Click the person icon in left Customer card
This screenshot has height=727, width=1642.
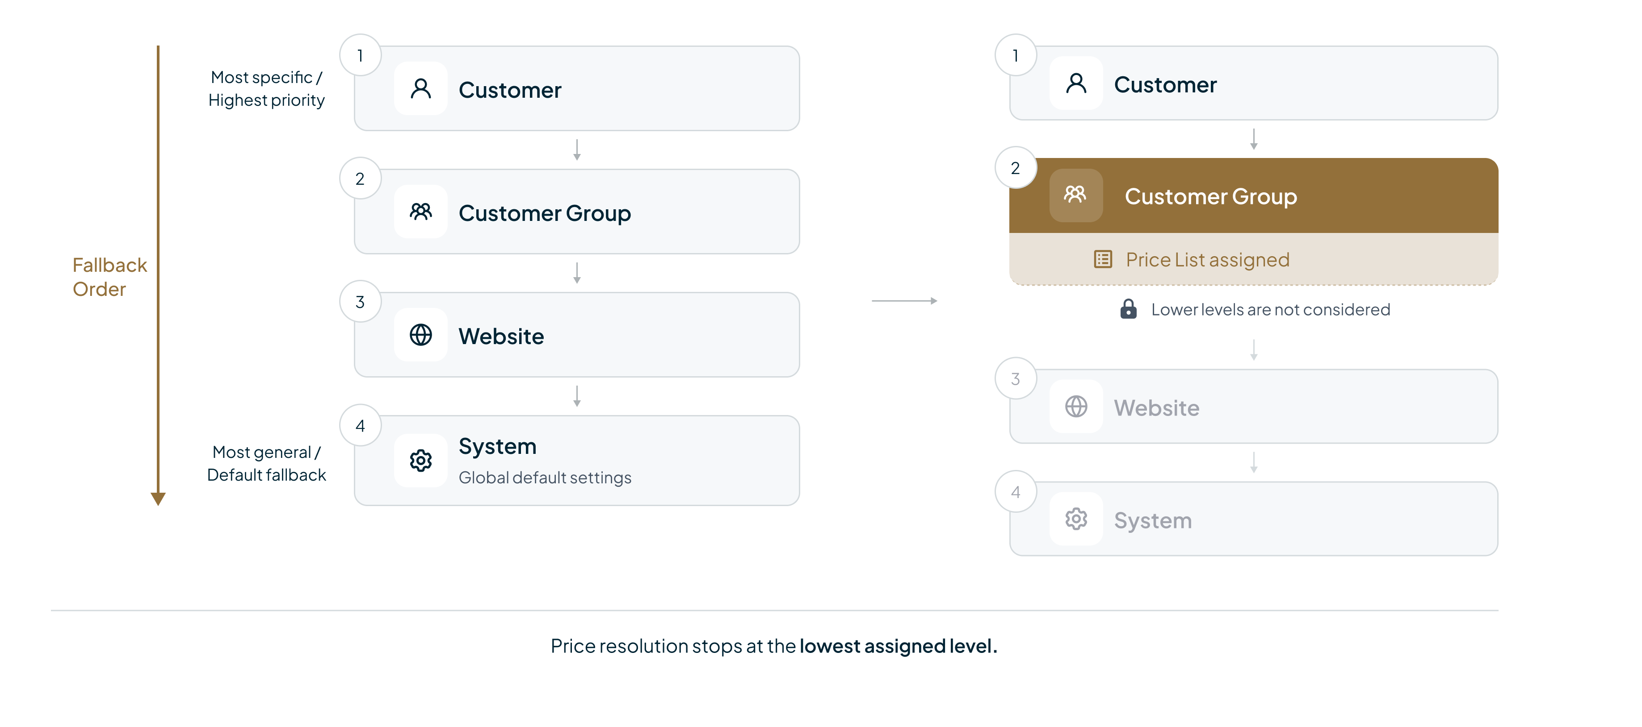(421, 88)
